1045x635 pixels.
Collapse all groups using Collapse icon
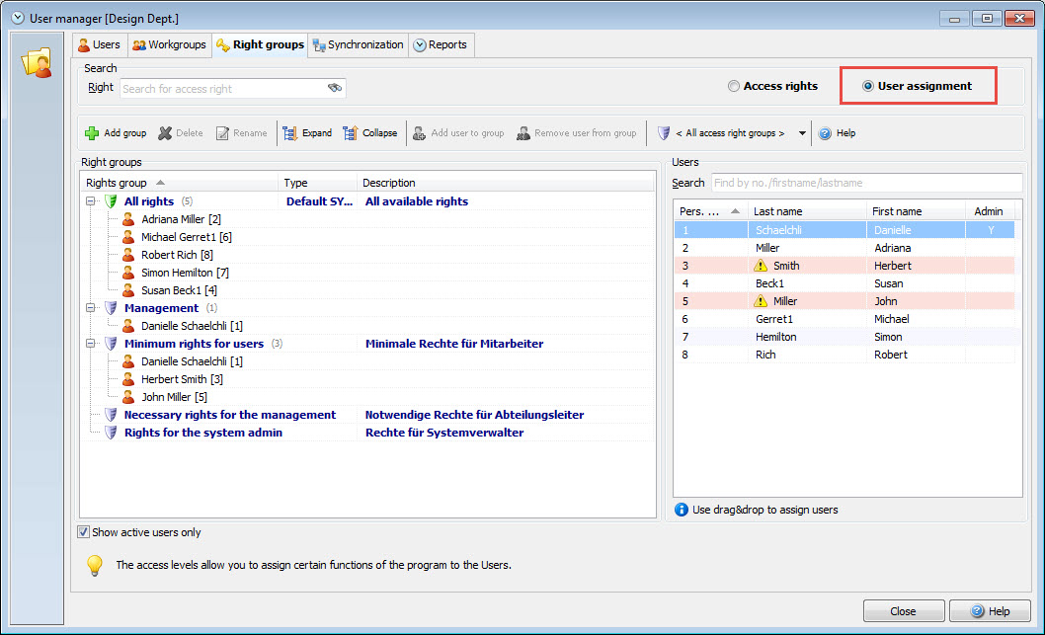351,133
